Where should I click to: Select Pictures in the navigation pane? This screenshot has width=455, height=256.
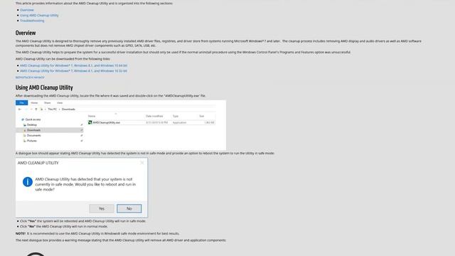coord(32,141)
